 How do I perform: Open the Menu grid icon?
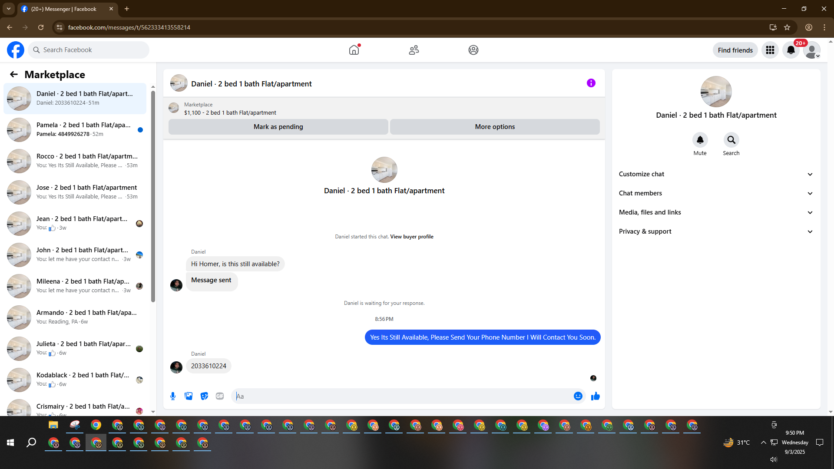pyautogui.click(x=770, y=50)
